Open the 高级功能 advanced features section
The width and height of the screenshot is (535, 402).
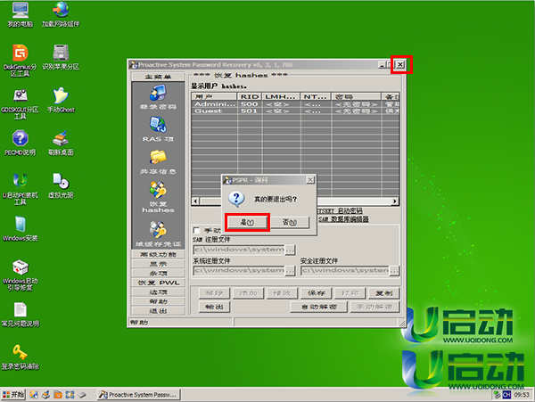coord(158,254)
